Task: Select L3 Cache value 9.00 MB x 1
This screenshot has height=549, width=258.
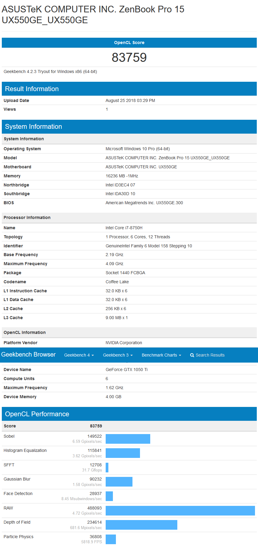Action: pos(117,318)
